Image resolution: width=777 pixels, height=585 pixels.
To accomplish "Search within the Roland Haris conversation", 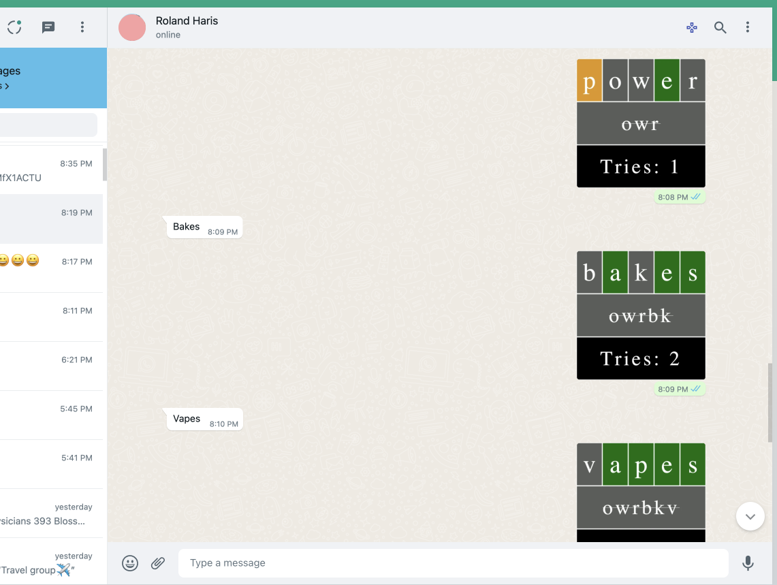I will tap(720, 27).
